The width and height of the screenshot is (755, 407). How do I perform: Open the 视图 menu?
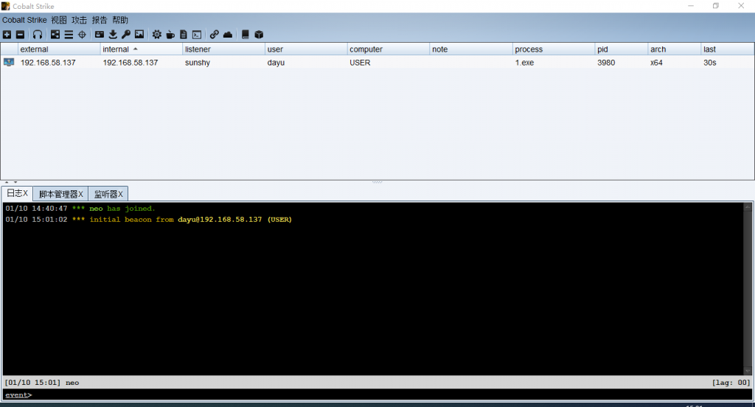(x=59, y=20)
